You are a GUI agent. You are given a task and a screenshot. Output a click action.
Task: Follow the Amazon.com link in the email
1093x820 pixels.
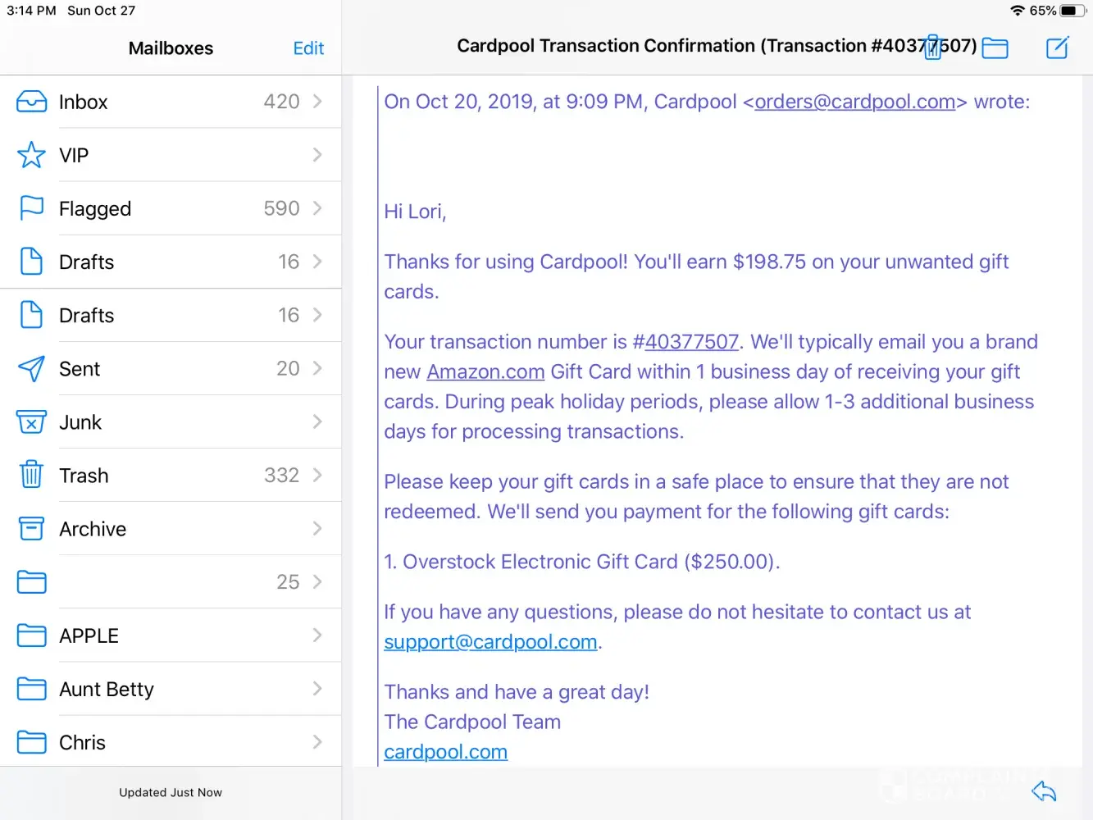485,372
